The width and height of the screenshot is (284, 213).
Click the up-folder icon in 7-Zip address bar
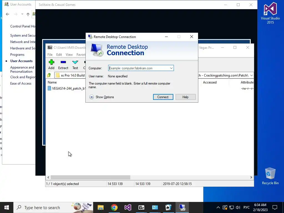(x=49, y=75)
